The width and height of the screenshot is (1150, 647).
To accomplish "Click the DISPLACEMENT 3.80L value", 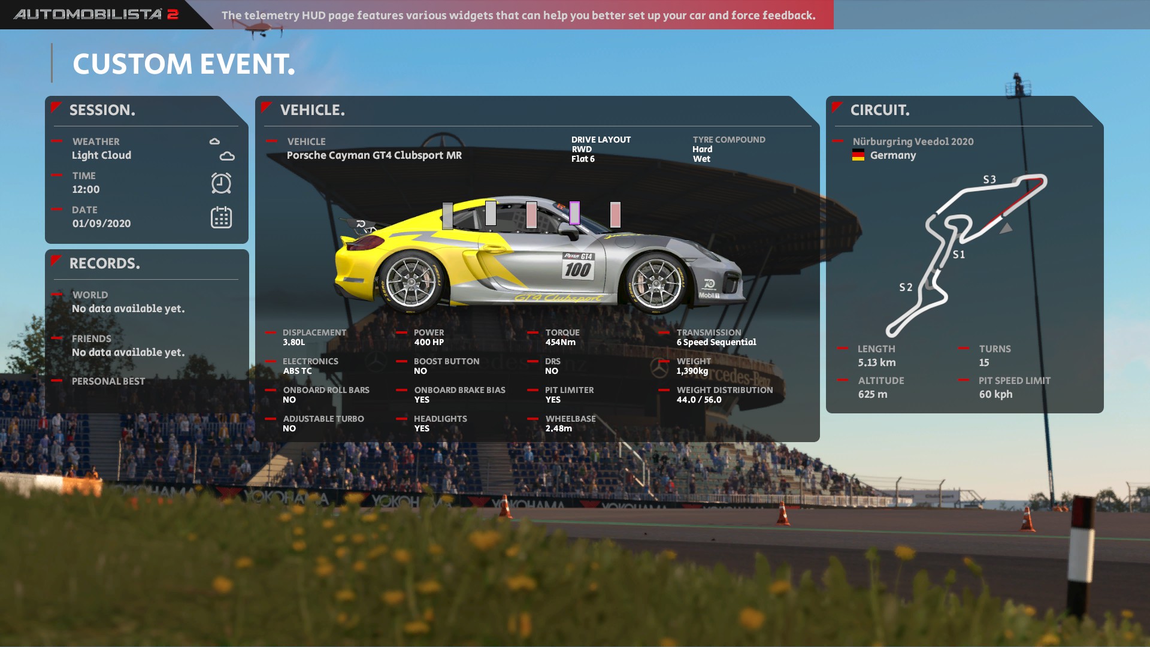I will tap(293, 342).
